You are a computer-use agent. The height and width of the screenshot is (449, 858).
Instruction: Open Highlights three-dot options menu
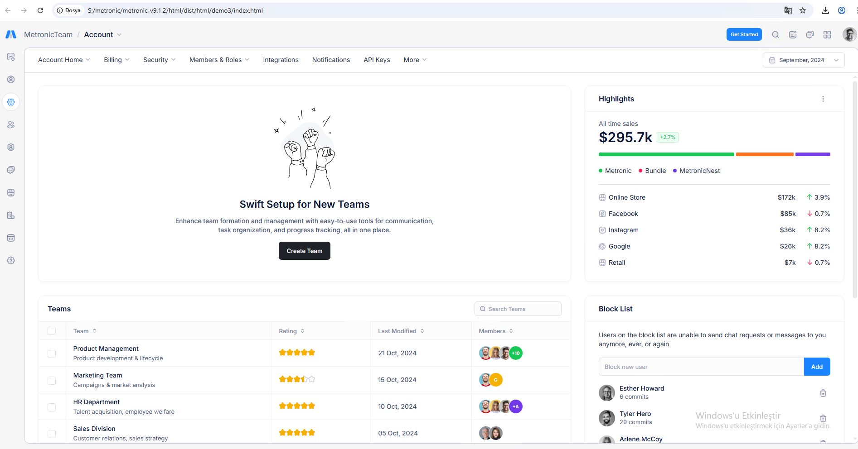tap(823, 99)
